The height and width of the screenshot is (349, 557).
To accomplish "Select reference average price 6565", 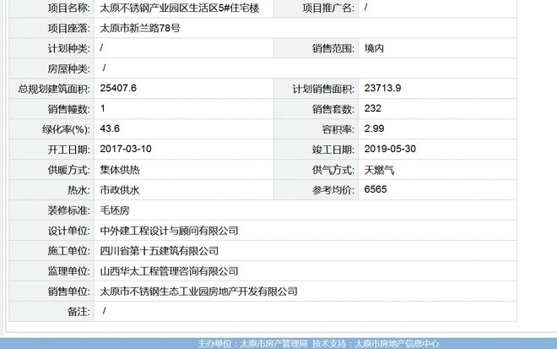I will (x=376, y=189).
